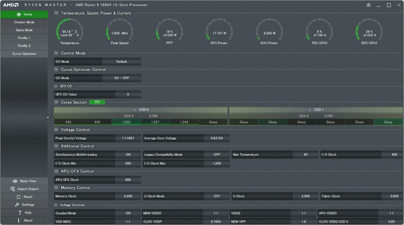Toggle the green OC switch in Cores Section
Image resolution: width=404 pixels, height=225 pixels.
[x=97, y=102]
